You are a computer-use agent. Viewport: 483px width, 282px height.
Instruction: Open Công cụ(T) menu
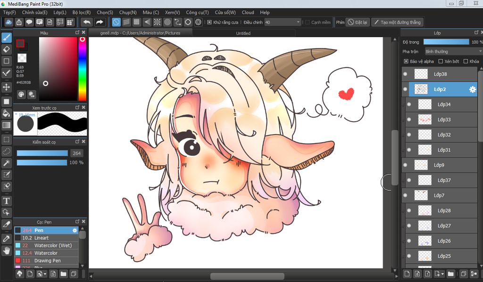click(198, 12)
